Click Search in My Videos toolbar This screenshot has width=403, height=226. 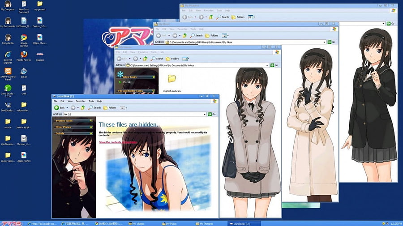coord(157,59)
